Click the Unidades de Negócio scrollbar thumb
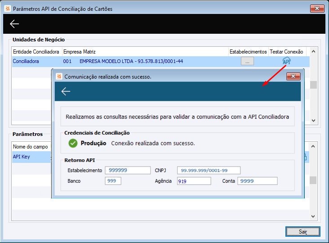The height and width of the screenshot is (243, 329). pyautogui.click(x=313, y=85)
